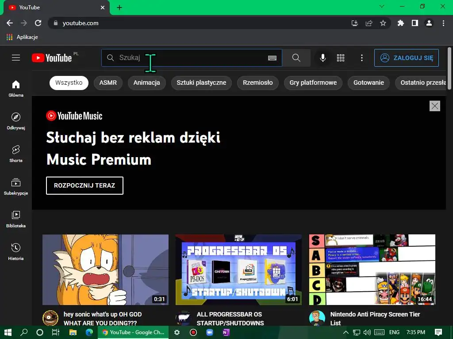Click ROZPOCZNIJ TERAZ button
Screen dimensions: 453x339
tap(84, 186)
